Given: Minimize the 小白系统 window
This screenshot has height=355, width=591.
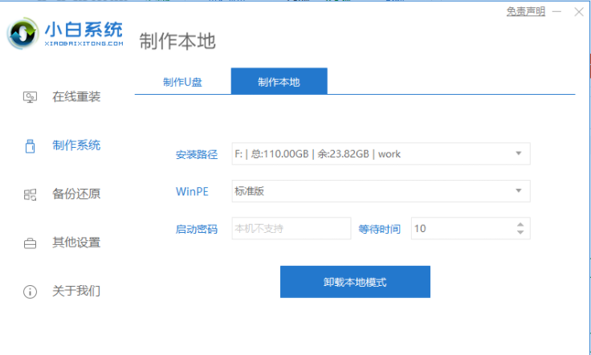Looking at the screenshot, I should (x=558, y=11).
